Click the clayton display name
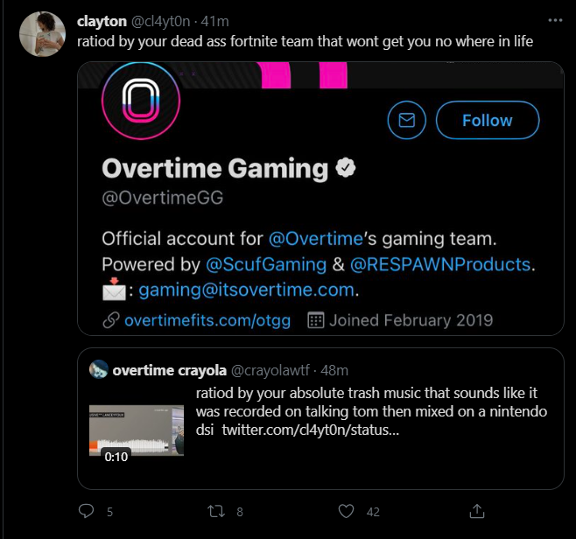The width and height of the screenshot is (576, 539). click(102, 20)
